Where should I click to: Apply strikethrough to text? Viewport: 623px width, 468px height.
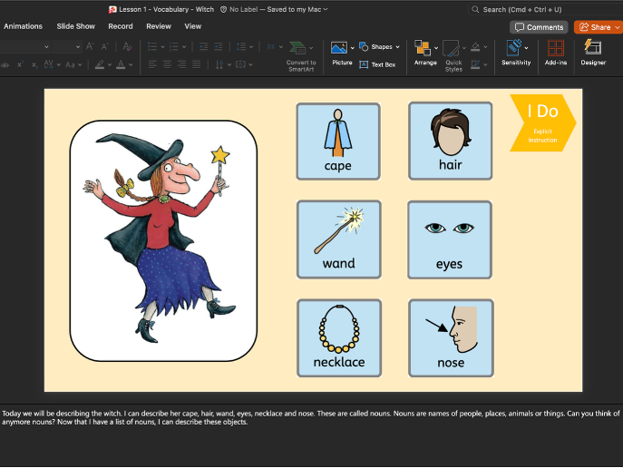pyautogui.click(x=5, y=64)
